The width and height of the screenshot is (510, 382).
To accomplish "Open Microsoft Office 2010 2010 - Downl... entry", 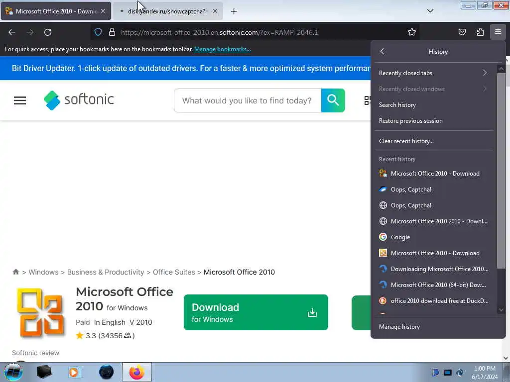I will coord(434,221).
